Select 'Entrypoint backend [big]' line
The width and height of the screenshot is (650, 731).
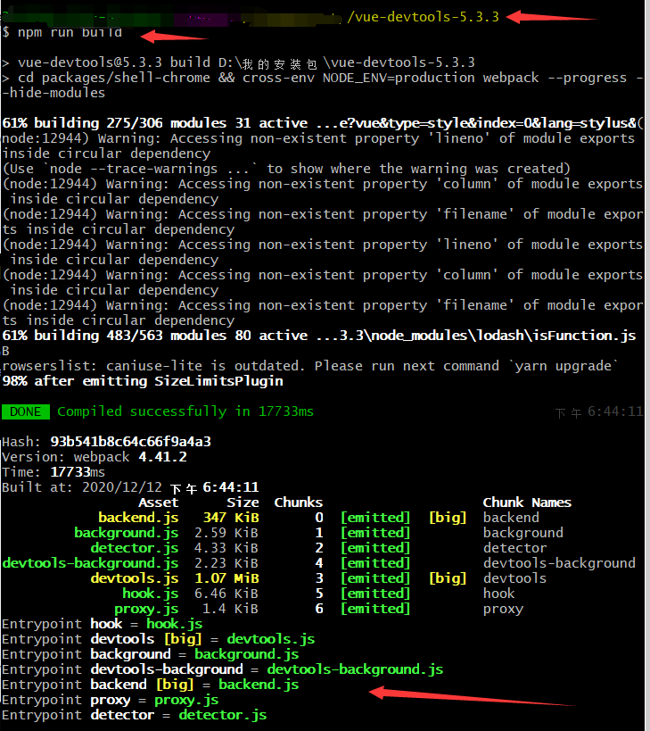coord(151,685)
